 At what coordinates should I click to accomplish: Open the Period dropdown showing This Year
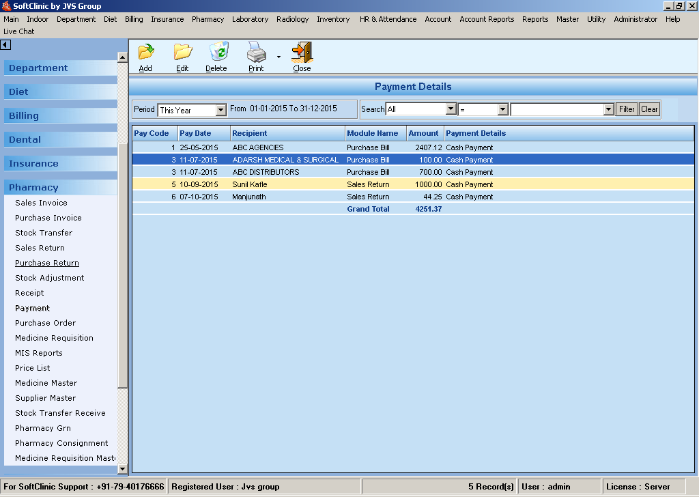pyautogui.click(x=220, y=110)
